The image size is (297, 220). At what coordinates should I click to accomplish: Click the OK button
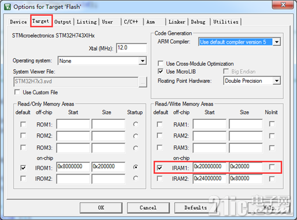coord(101,207)
